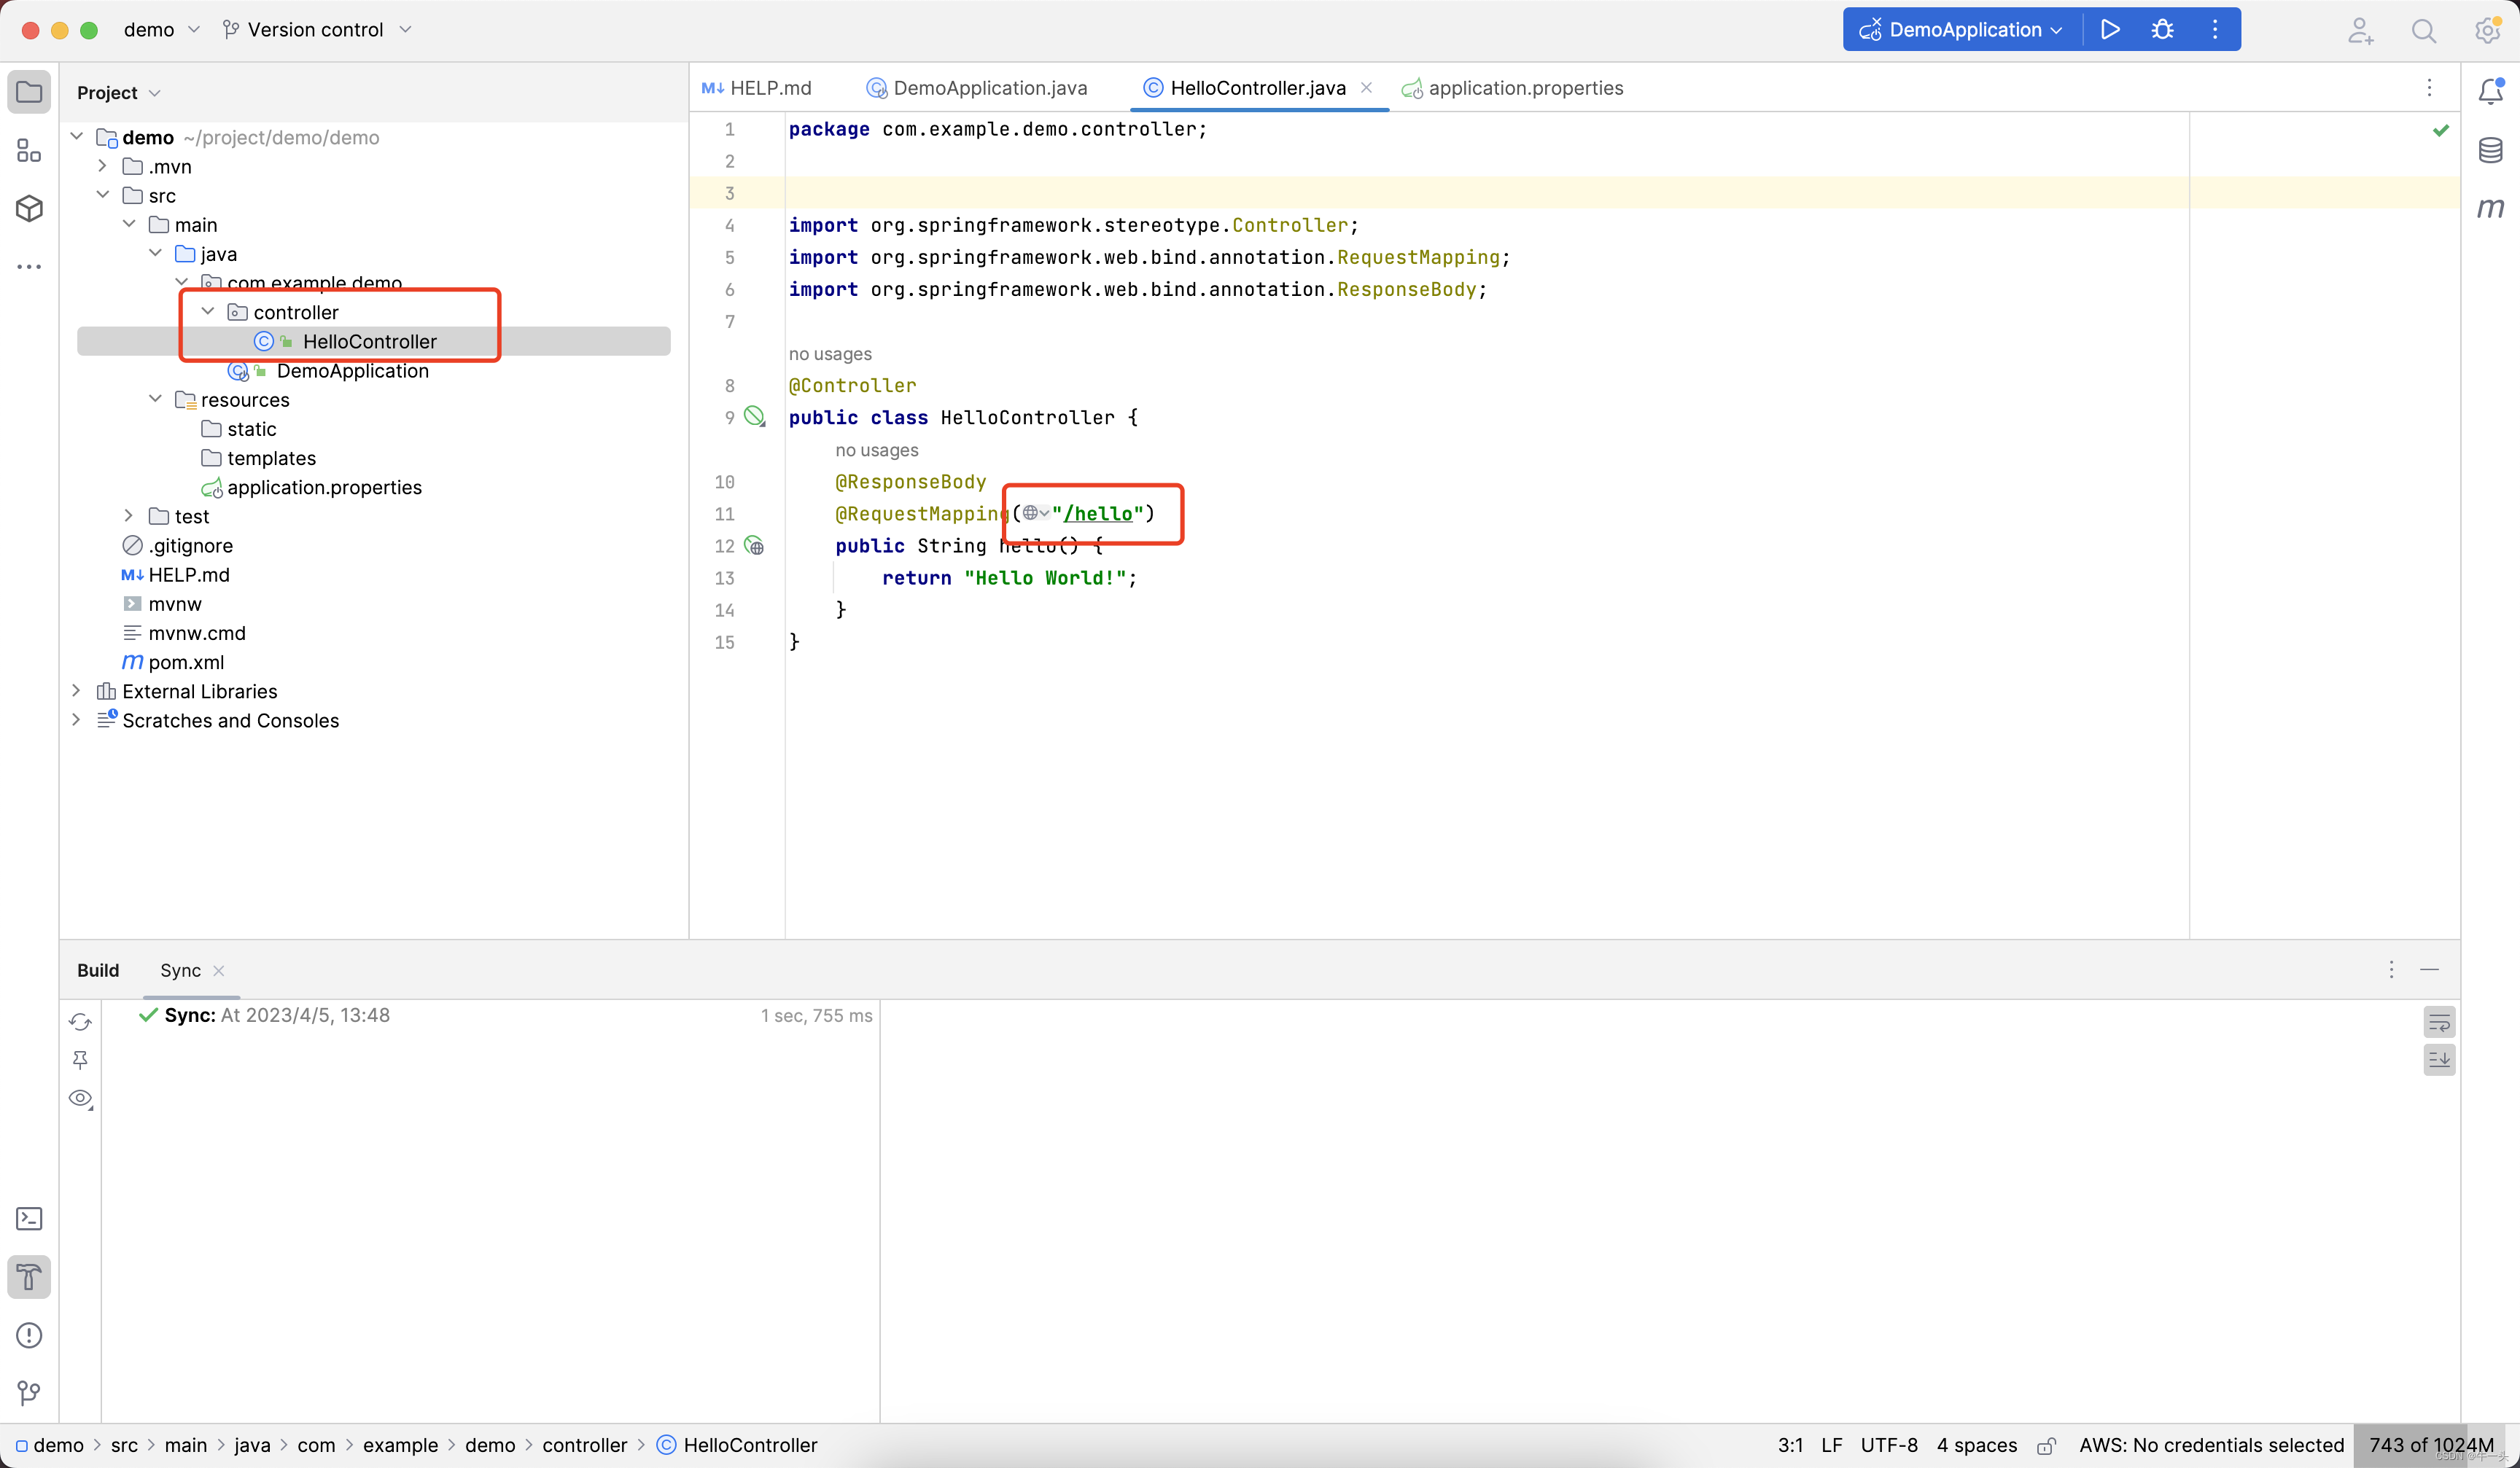Click the /hello URL link in the code
The height and width of the screenshot is (1468, 2520).
[x=1098, y=514]
